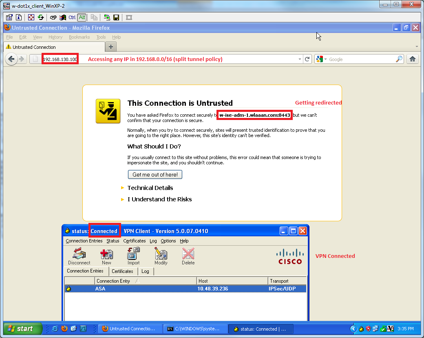Send Windows Start key via VNC toolbar

63,17
